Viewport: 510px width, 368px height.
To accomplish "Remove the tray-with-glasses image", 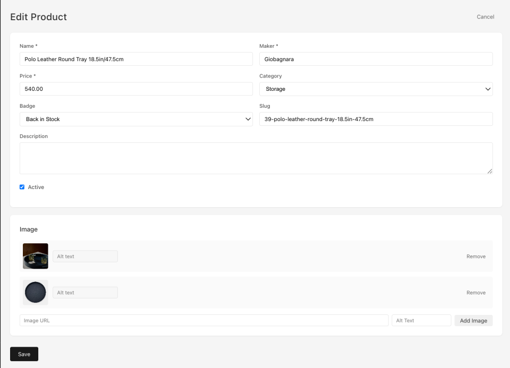I will (476, 256).
